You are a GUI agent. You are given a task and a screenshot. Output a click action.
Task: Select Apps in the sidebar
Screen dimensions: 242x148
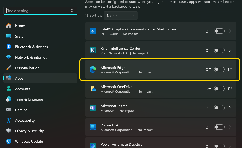point(40,78)
